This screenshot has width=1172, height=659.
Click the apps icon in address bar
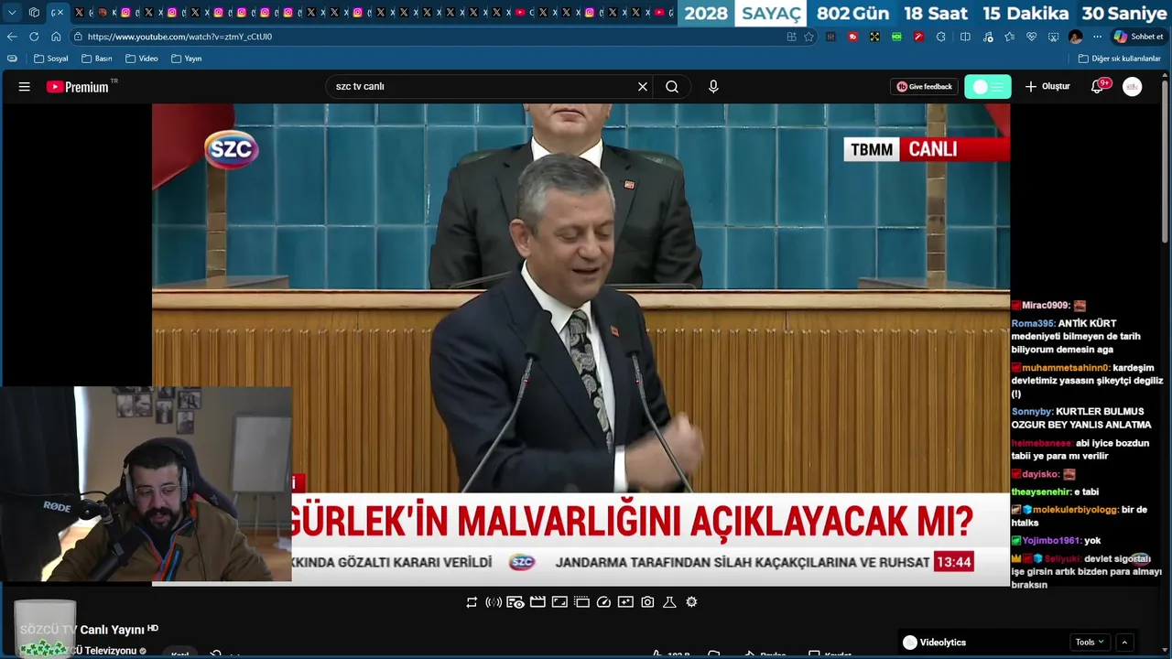[x=791, y=37]
